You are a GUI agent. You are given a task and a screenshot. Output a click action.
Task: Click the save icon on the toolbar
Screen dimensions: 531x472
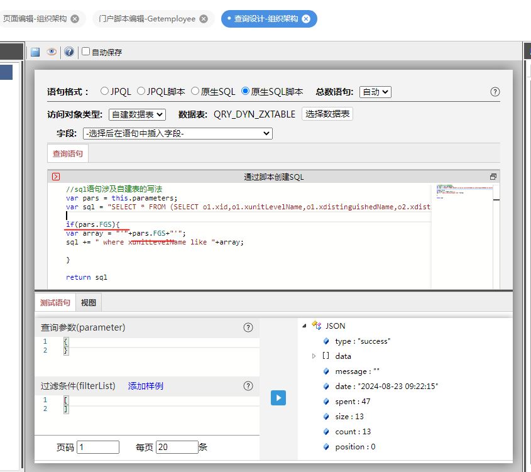35,52
